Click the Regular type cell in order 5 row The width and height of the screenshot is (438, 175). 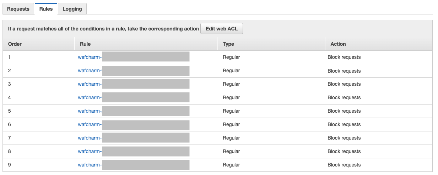(231, 111)
